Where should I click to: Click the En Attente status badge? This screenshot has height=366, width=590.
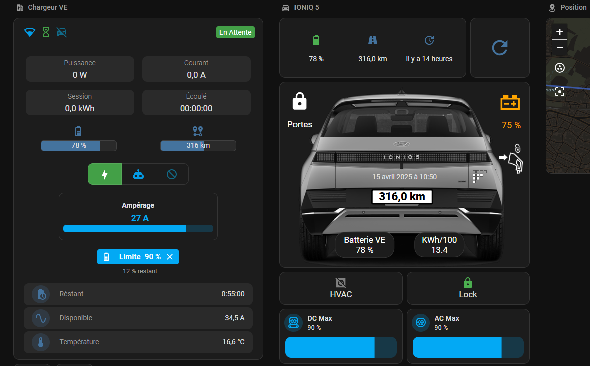235,32
